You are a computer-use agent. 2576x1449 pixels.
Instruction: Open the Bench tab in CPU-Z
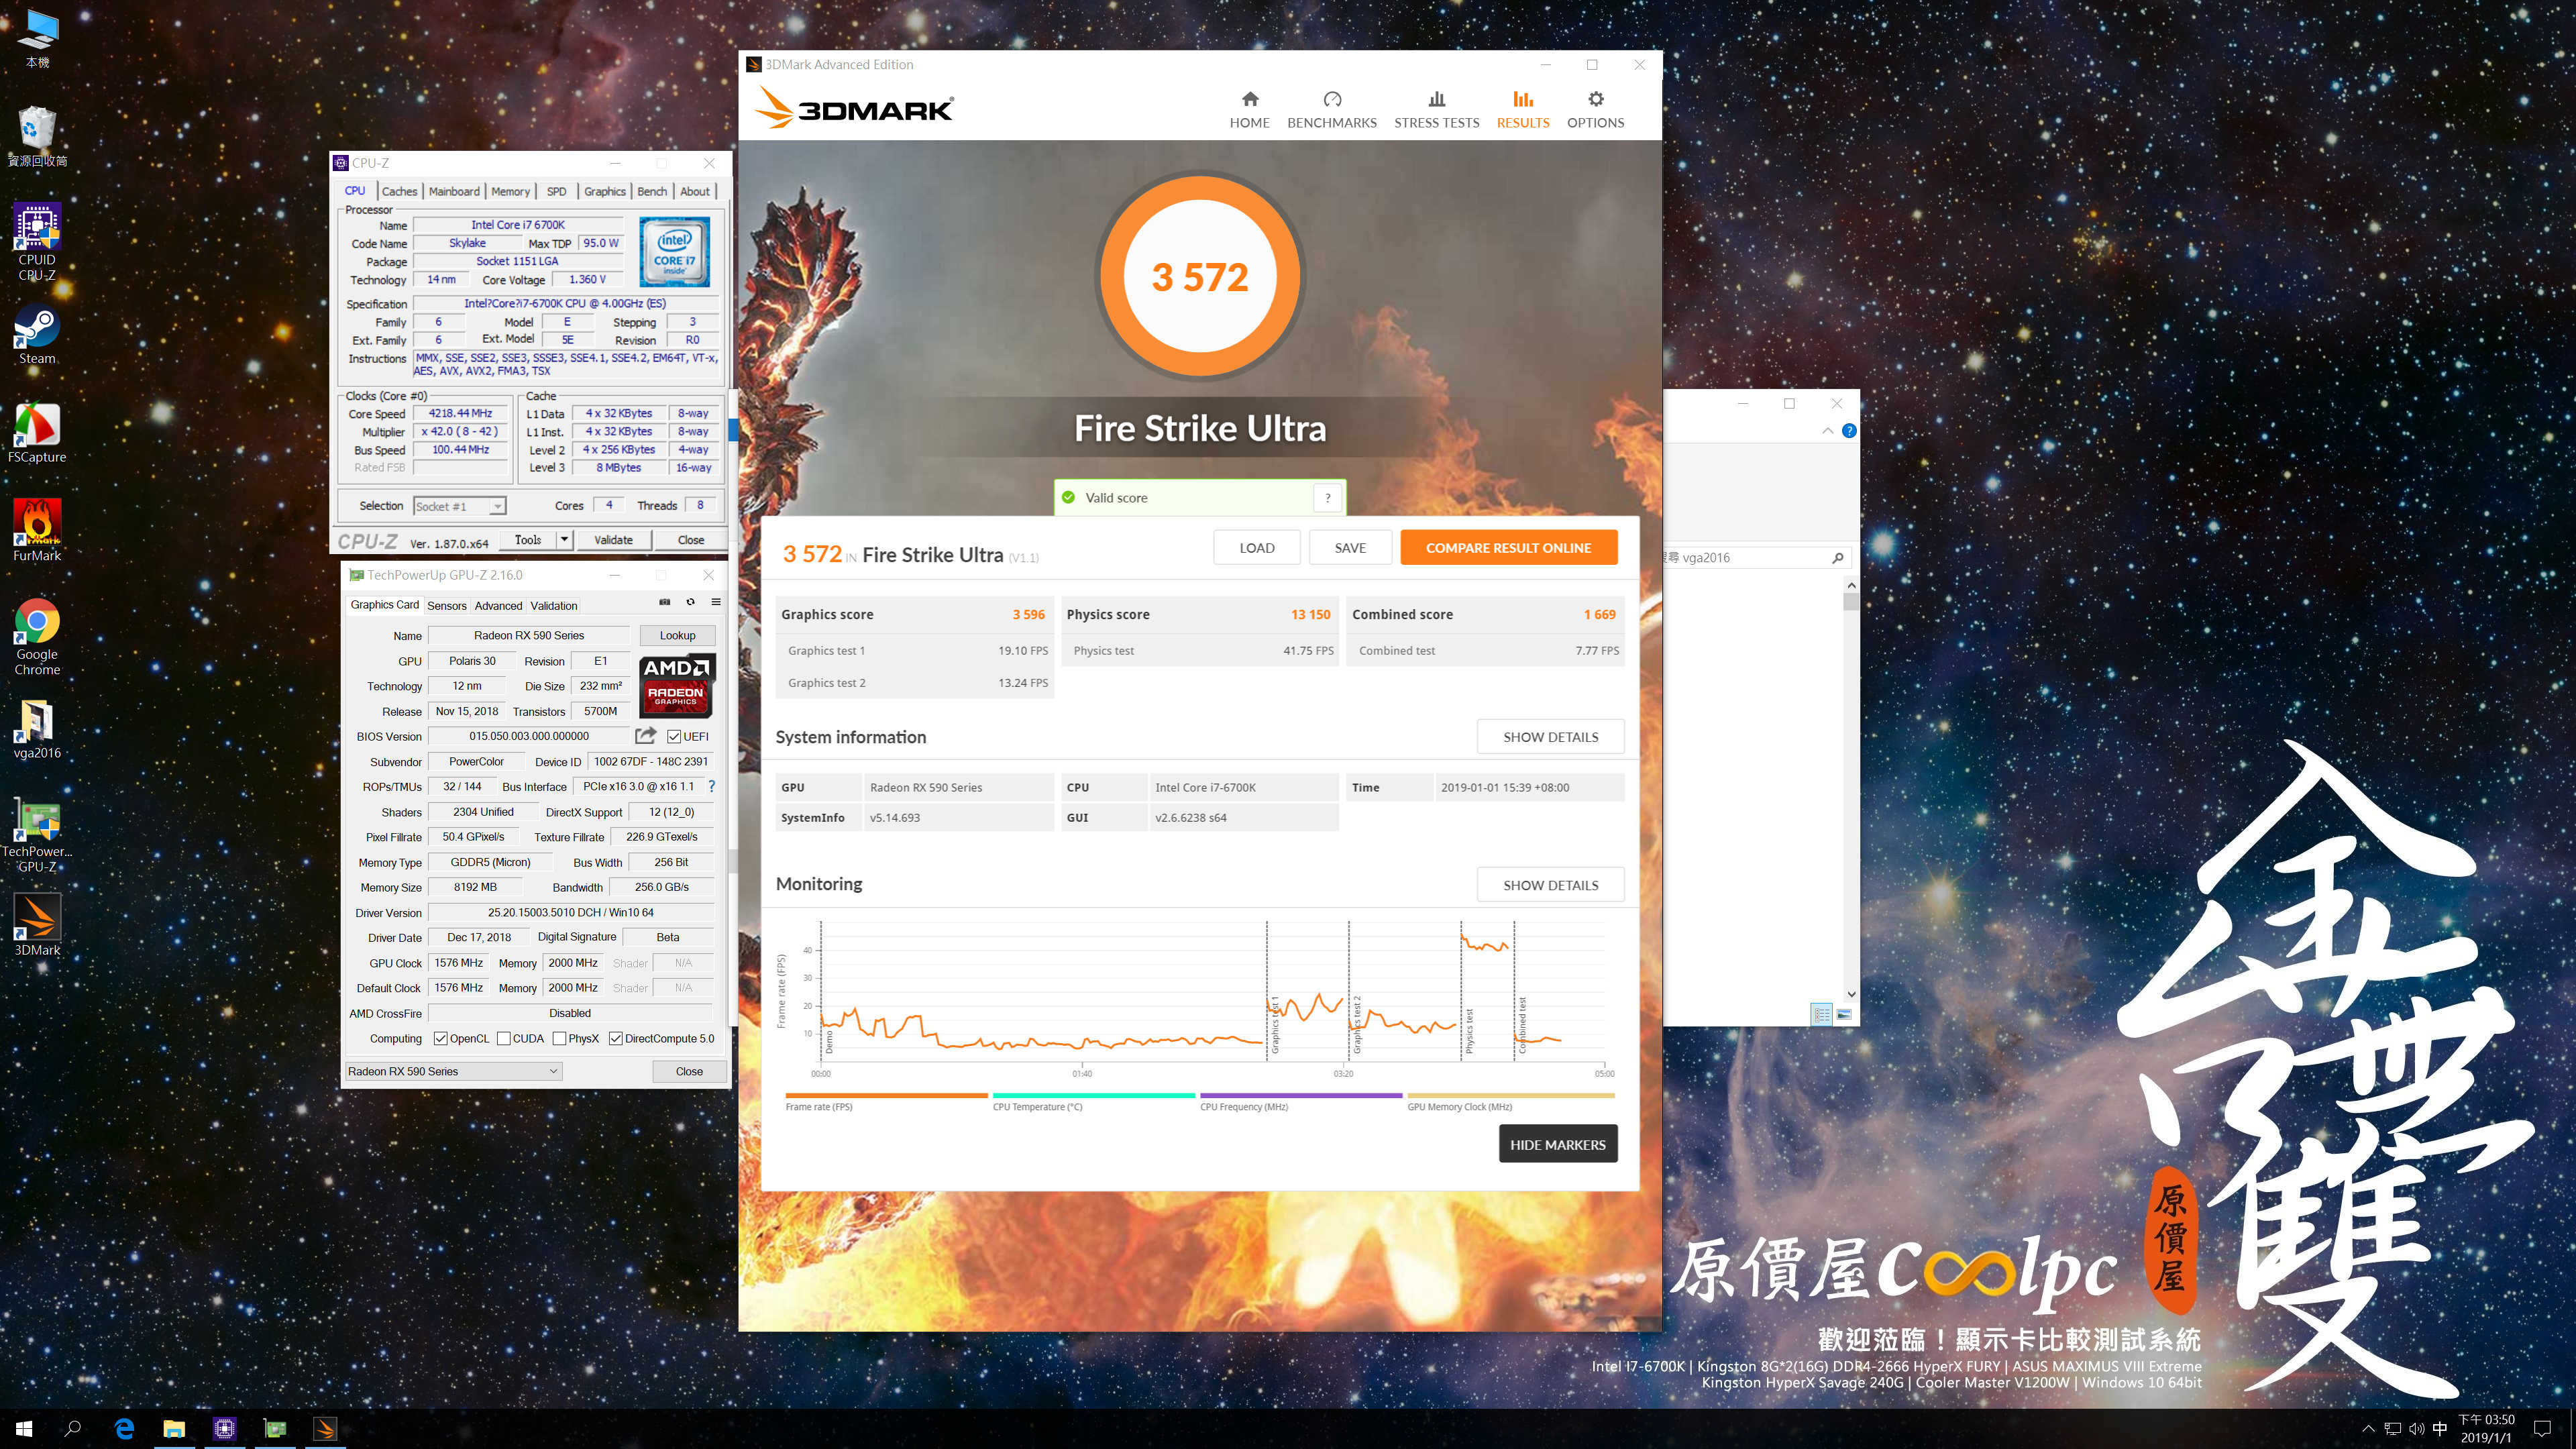(652, 191)
